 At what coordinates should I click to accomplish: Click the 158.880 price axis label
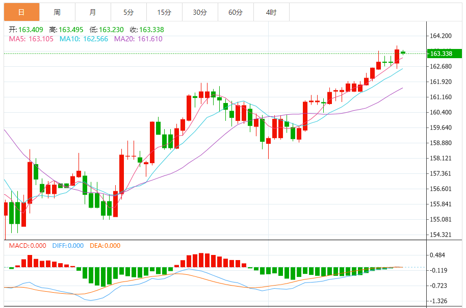[441, 143]
